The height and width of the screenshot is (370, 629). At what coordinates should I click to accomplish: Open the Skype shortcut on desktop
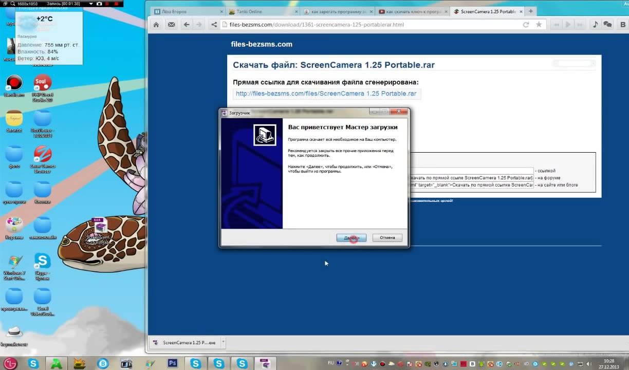pyautogui.click(x=42, y=266)
